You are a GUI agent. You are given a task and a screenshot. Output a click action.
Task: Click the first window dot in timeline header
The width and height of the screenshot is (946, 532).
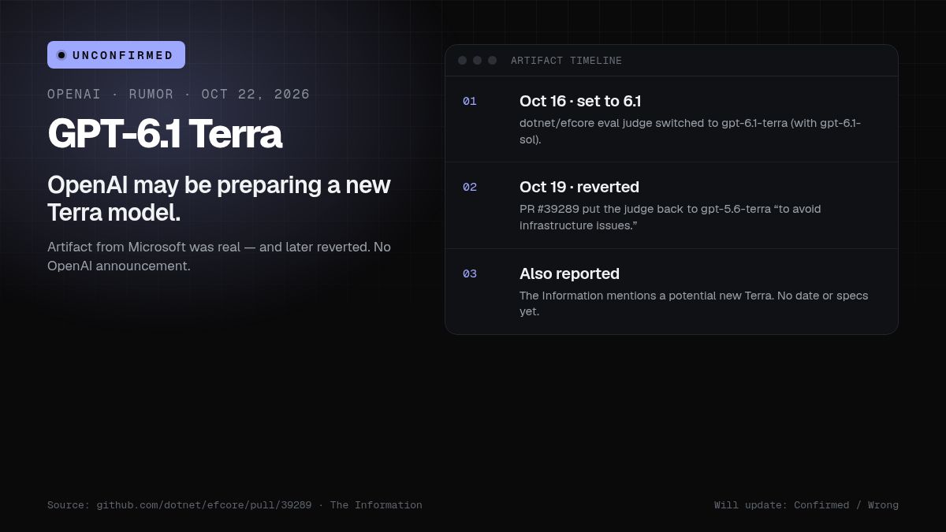[x=462, y=61]
